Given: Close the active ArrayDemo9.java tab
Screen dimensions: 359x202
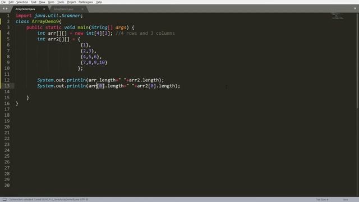Looking at the screenshot, I should [x=44, y=9].
